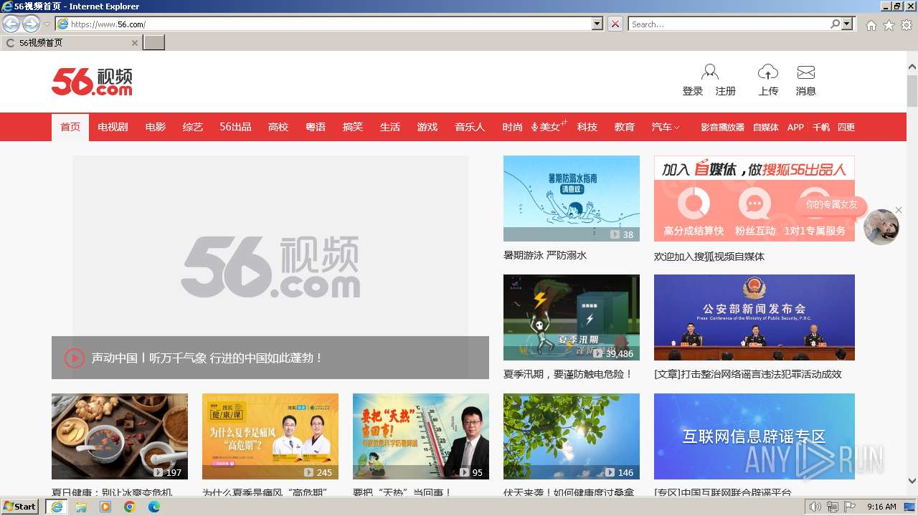
Task: Expand the 汽车 dropdown menu
Action: [666, 127]
